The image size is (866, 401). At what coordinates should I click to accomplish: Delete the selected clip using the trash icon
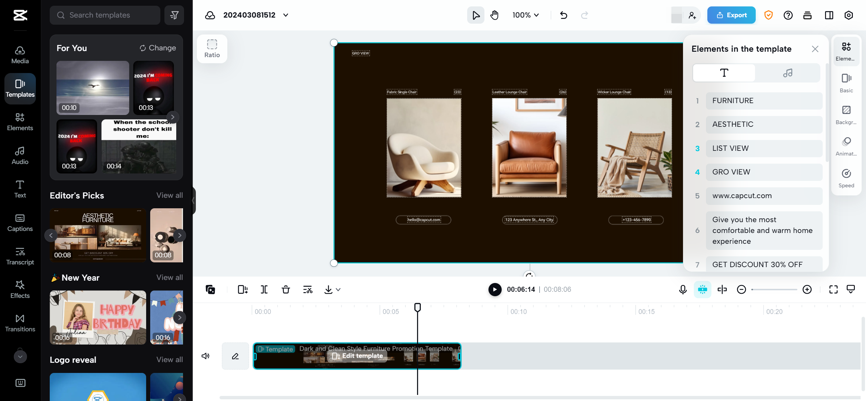[286, 289]
